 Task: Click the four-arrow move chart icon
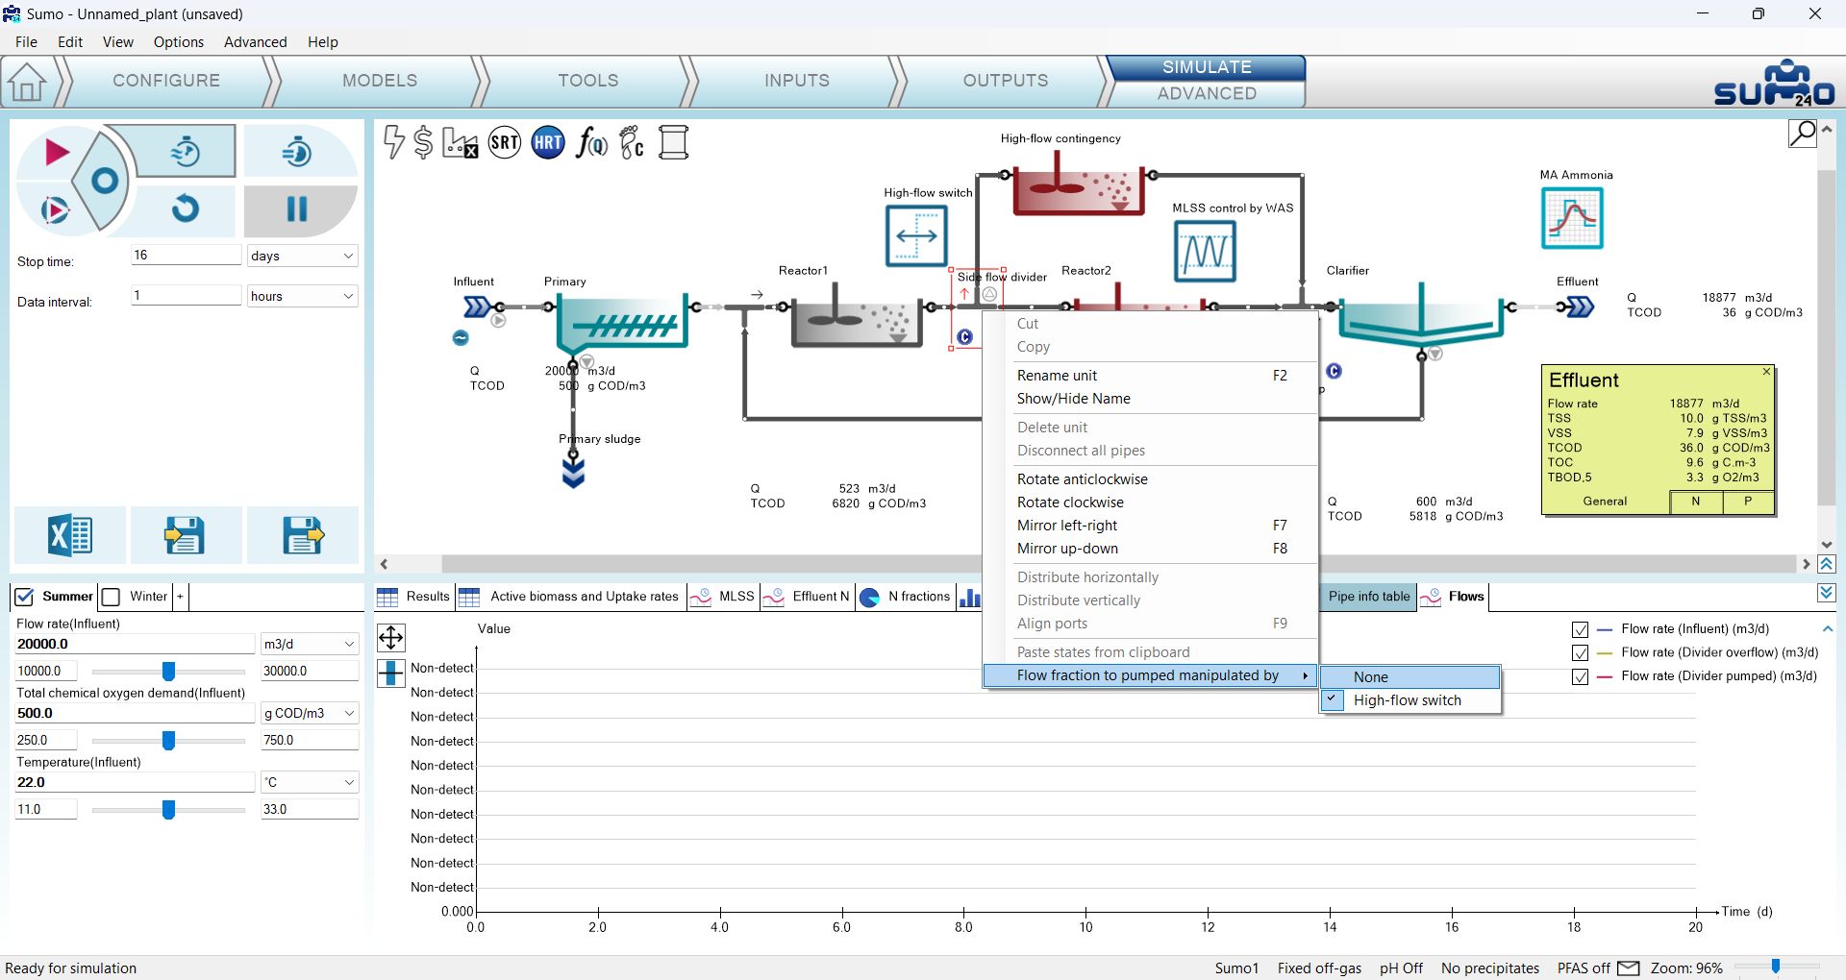391,638
